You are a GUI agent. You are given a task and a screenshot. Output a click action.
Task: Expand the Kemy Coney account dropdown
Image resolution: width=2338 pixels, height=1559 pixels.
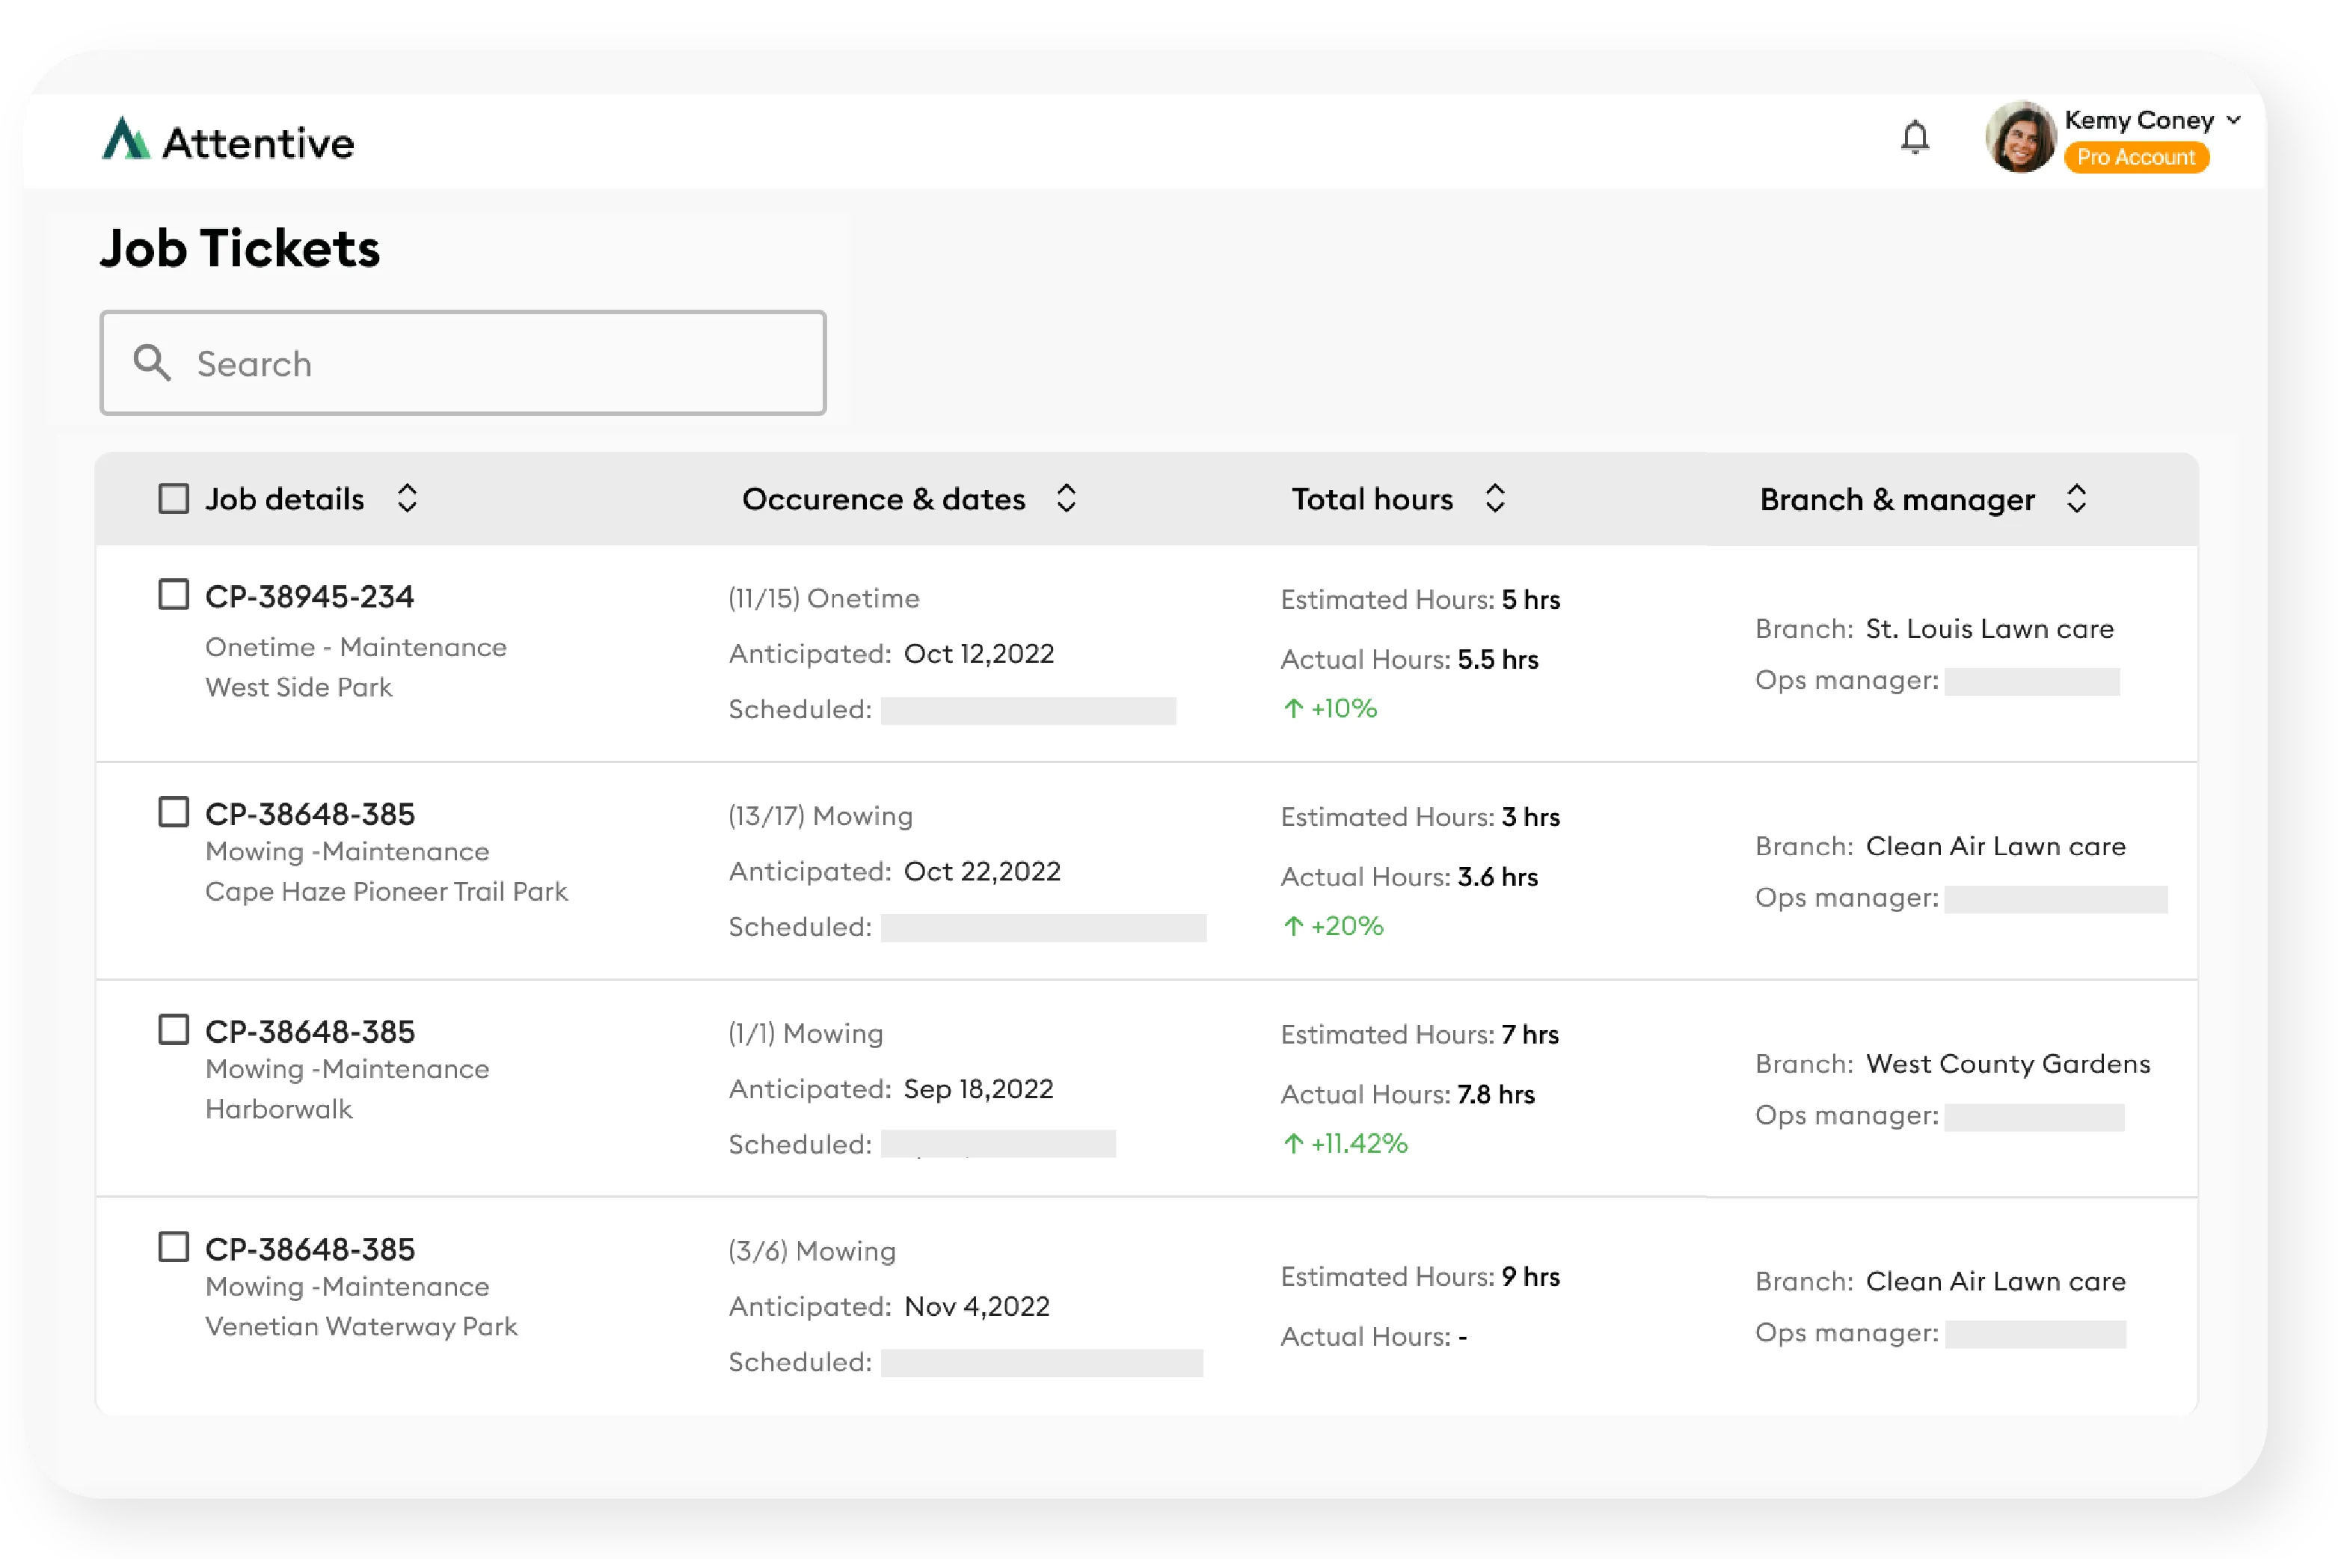pos(2233,119)
